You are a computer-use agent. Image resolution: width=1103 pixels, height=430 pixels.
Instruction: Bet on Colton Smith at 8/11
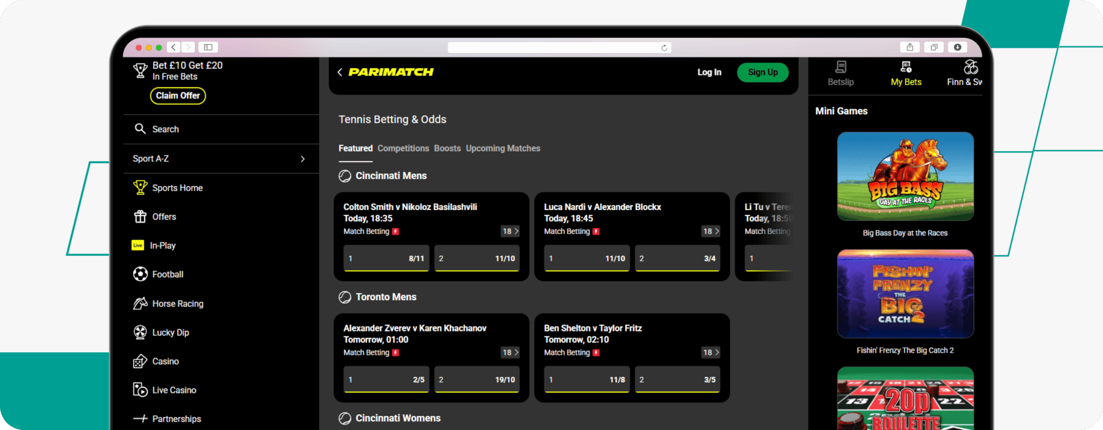coord(386,258)
